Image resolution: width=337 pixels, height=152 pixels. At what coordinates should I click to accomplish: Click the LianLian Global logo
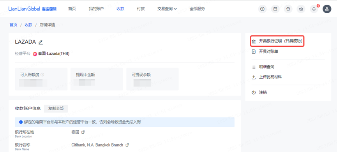[32, 9]
